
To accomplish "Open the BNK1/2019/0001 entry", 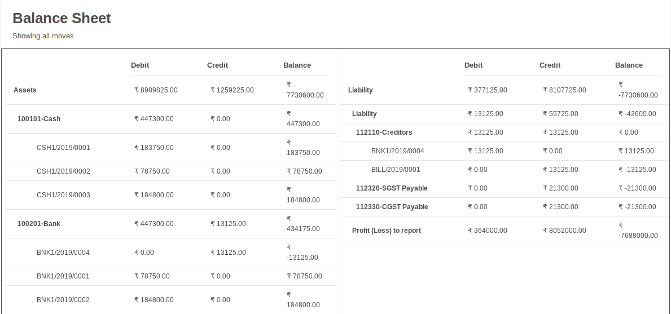I will pos(63,276).
